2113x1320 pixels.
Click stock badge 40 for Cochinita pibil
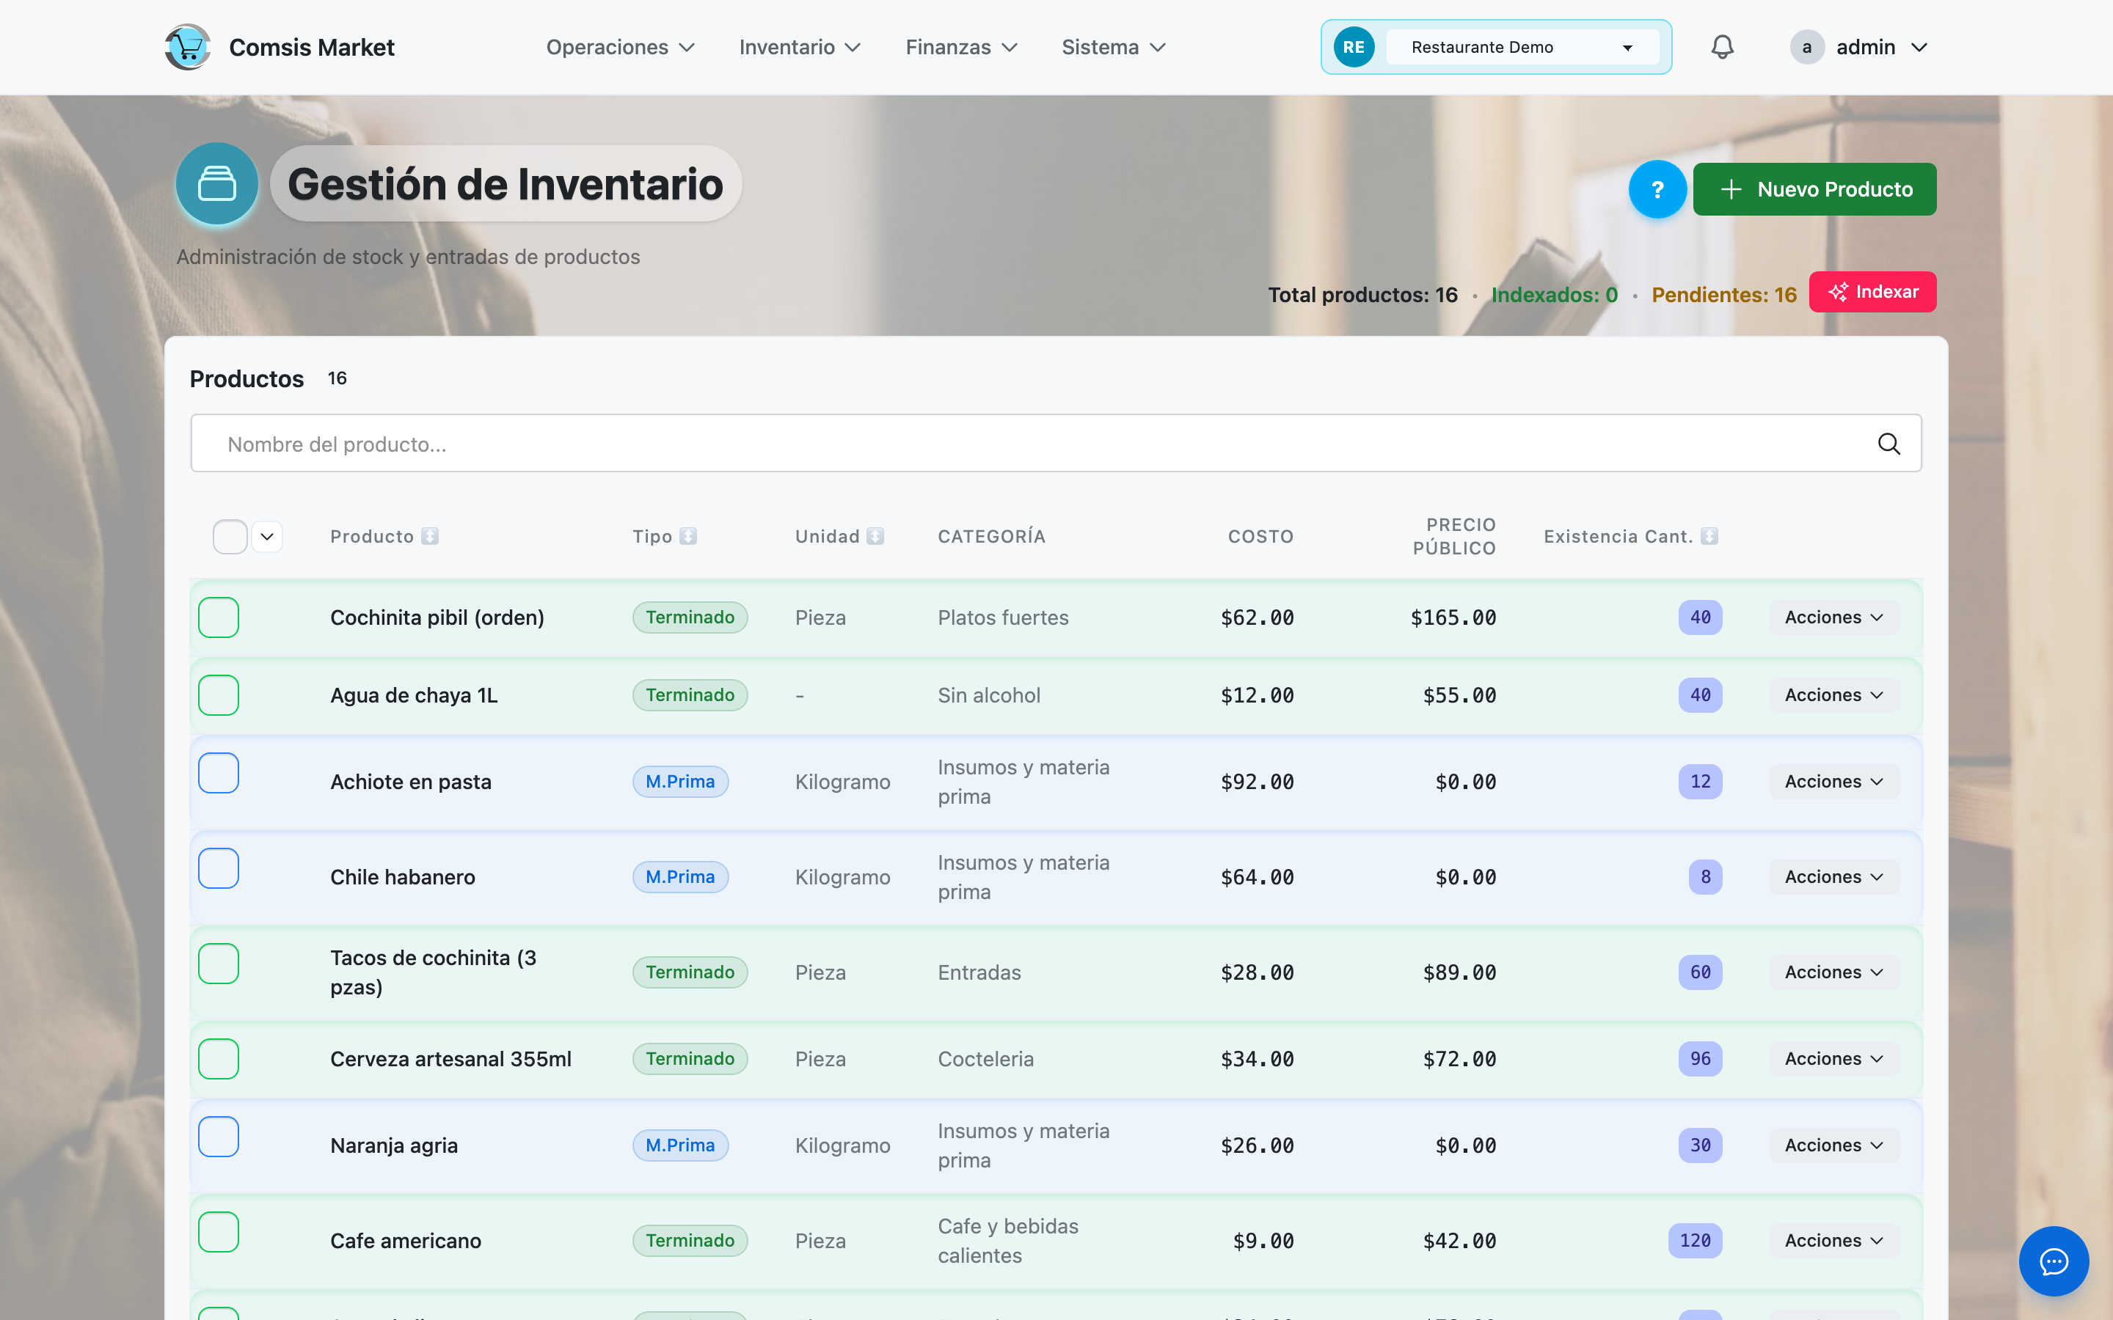pyautogui.click(x=1699, y=617)
